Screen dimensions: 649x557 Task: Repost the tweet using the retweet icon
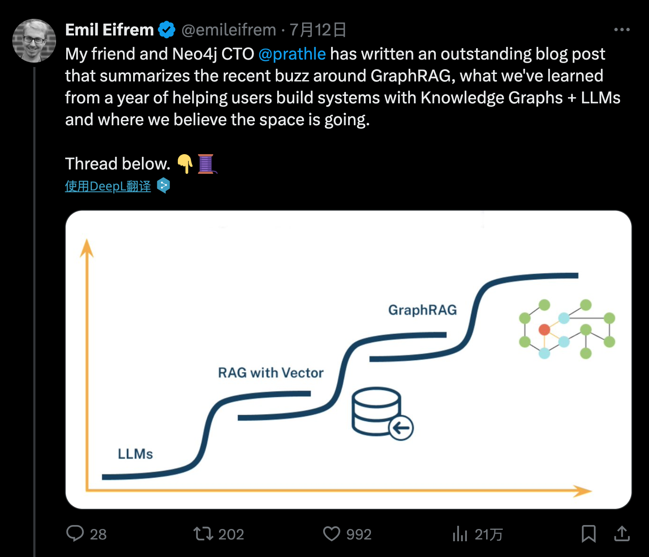click(x=203, y=534)
